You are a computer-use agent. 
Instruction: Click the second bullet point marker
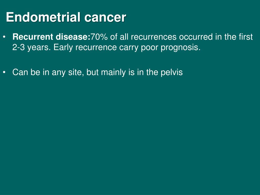pyautogui.click(x=4, y=72)
